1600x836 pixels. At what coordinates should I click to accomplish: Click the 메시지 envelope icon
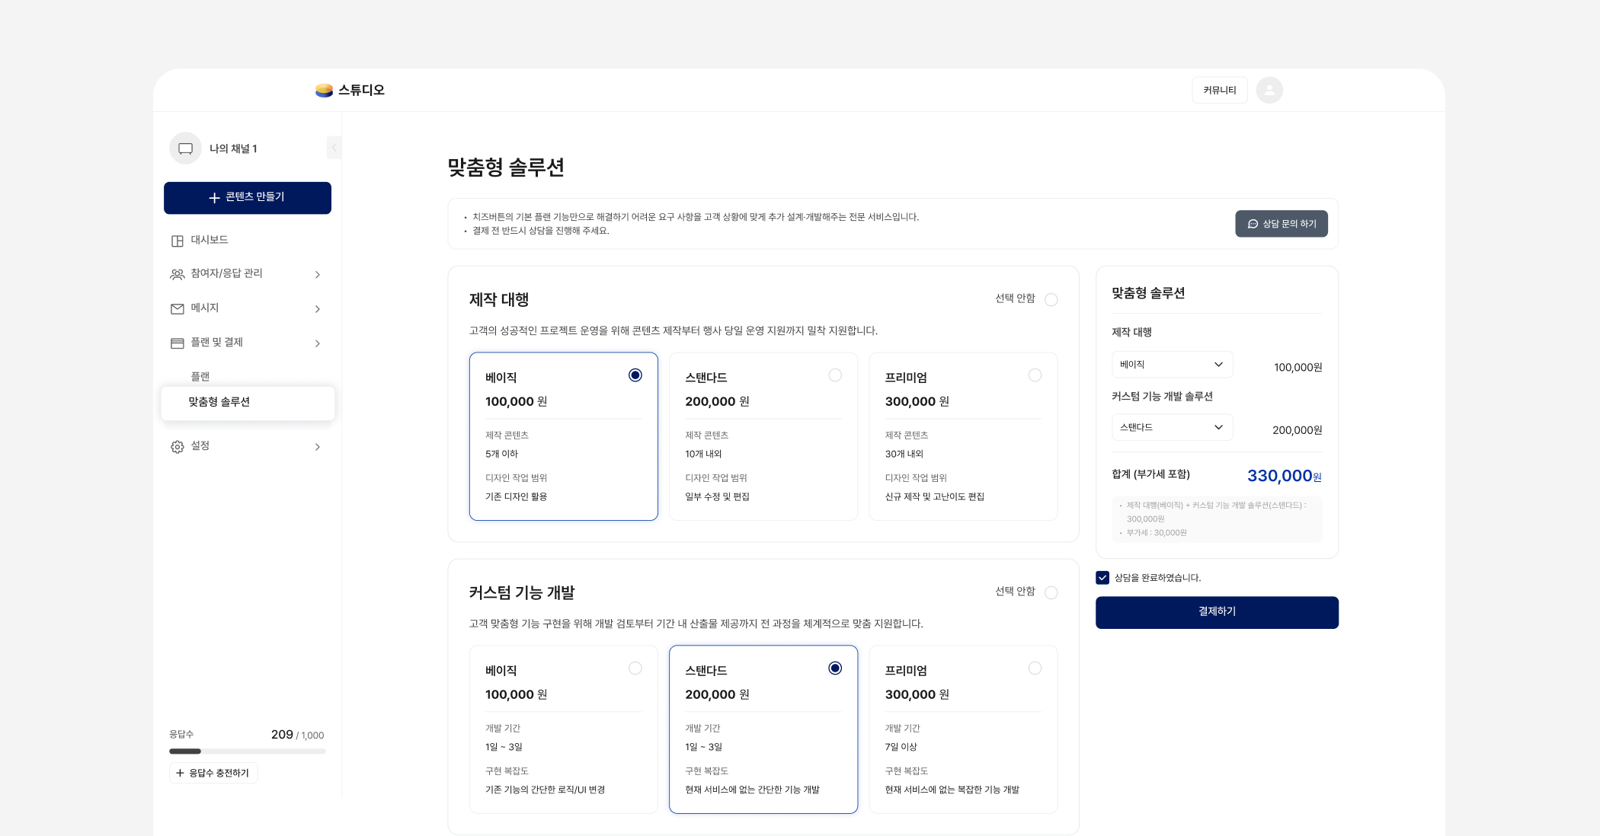(178, 308)
